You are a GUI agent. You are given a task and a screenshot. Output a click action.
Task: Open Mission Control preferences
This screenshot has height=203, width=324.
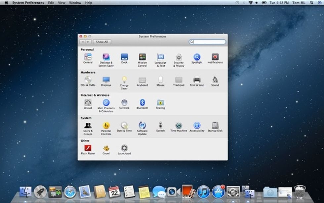pyautogui.click(x=142, y=57)
